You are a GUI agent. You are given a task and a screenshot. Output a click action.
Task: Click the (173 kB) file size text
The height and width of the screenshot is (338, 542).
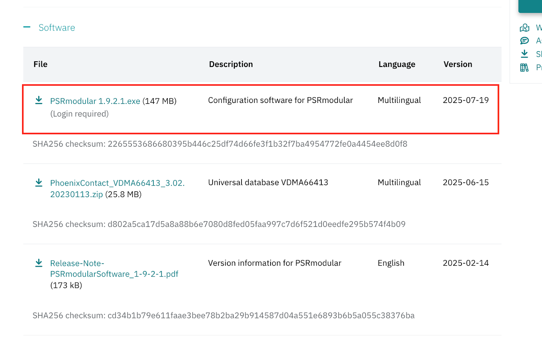point(66,286)
